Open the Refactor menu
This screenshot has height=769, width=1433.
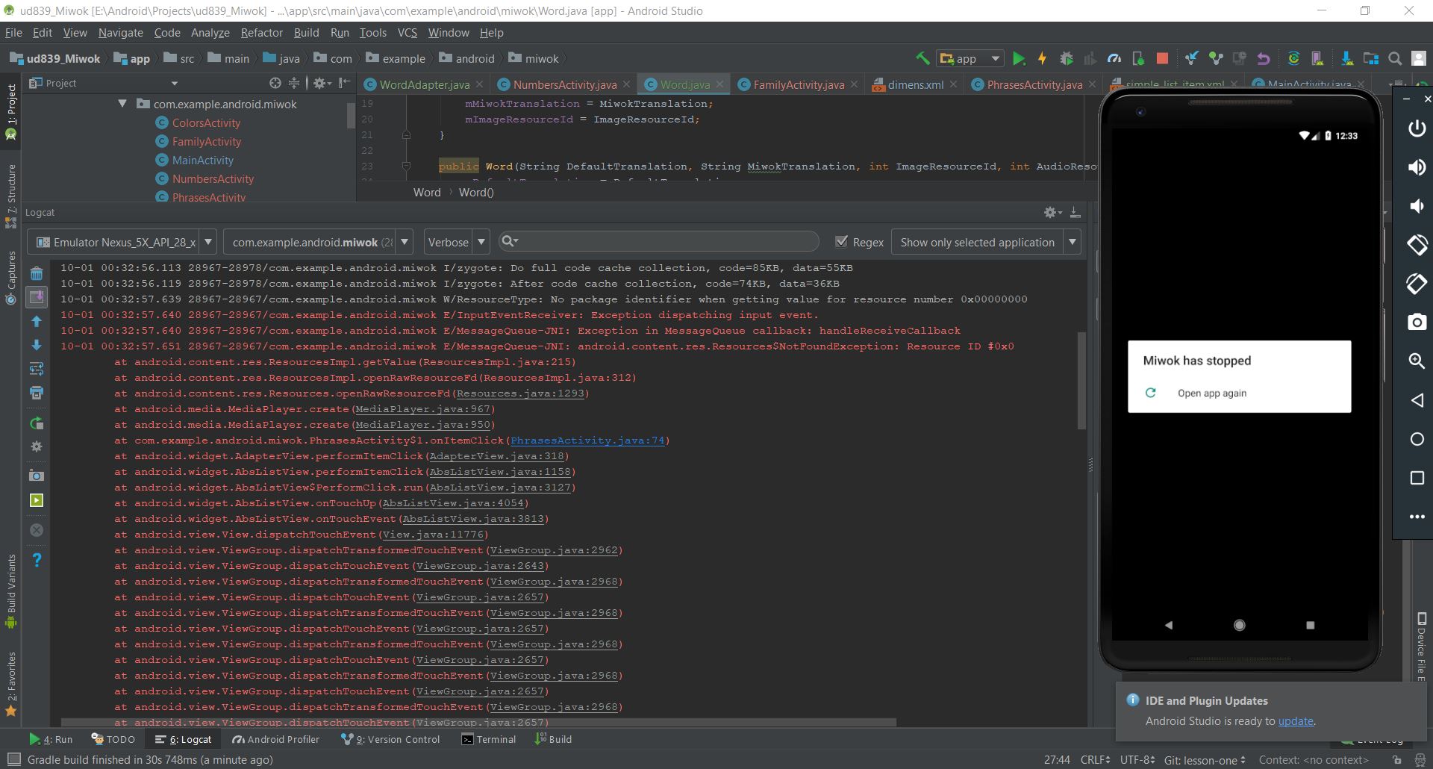(261, 32)
